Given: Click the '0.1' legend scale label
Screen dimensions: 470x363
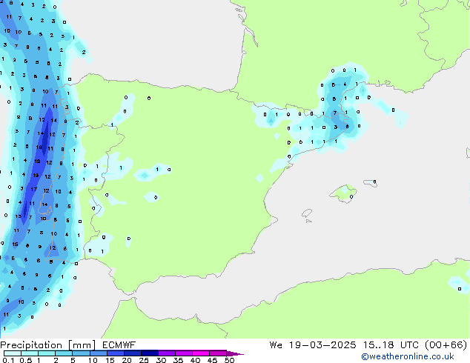Looking at the screenshot, I should [x=8, y=360].
